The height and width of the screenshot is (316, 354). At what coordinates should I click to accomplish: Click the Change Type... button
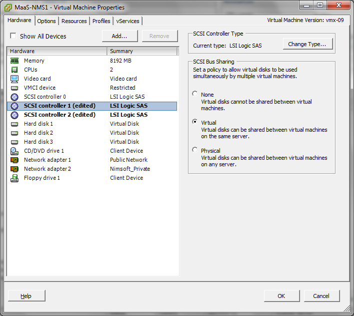[307, 44]
